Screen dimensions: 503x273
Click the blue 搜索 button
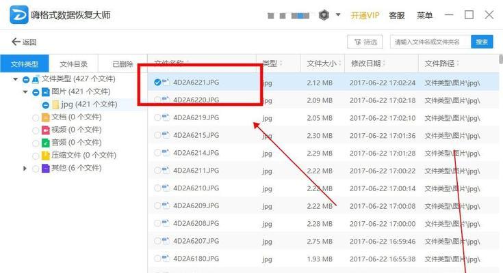pos(482,42)
